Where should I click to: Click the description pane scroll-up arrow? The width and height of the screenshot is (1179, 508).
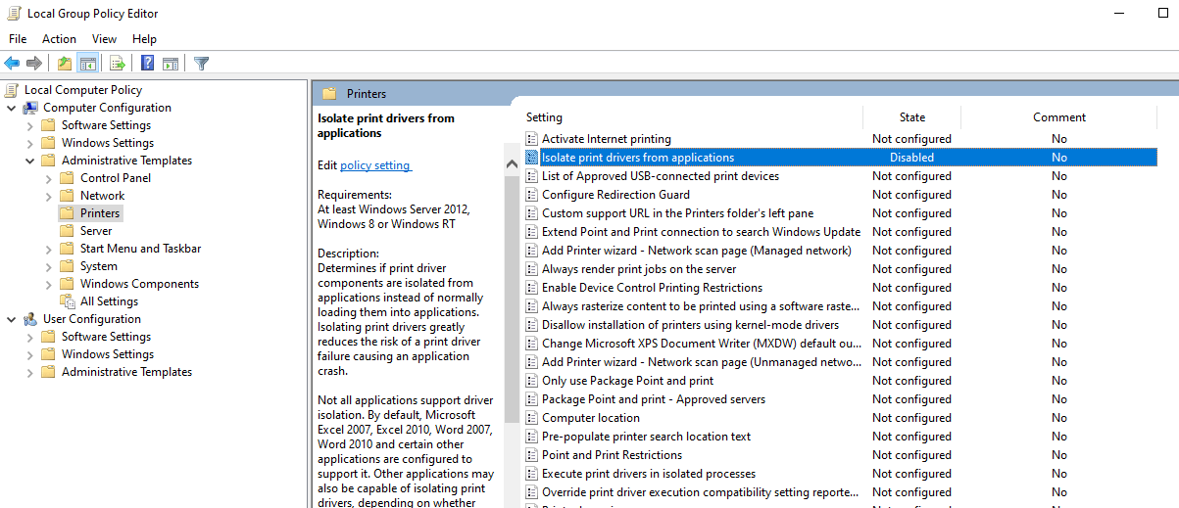(512, 164)
